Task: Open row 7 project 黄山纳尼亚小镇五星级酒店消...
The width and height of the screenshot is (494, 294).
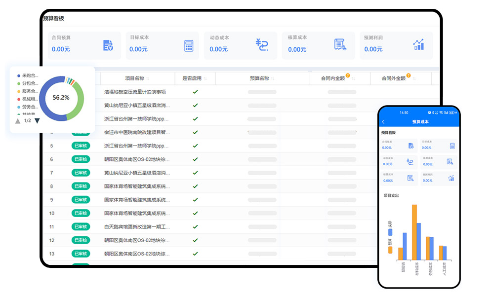Action: pyautogui.click(x=137, y=173)
